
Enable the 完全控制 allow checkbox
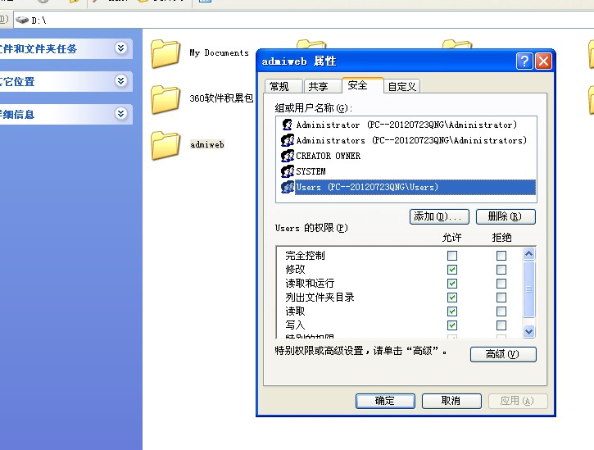452,256
